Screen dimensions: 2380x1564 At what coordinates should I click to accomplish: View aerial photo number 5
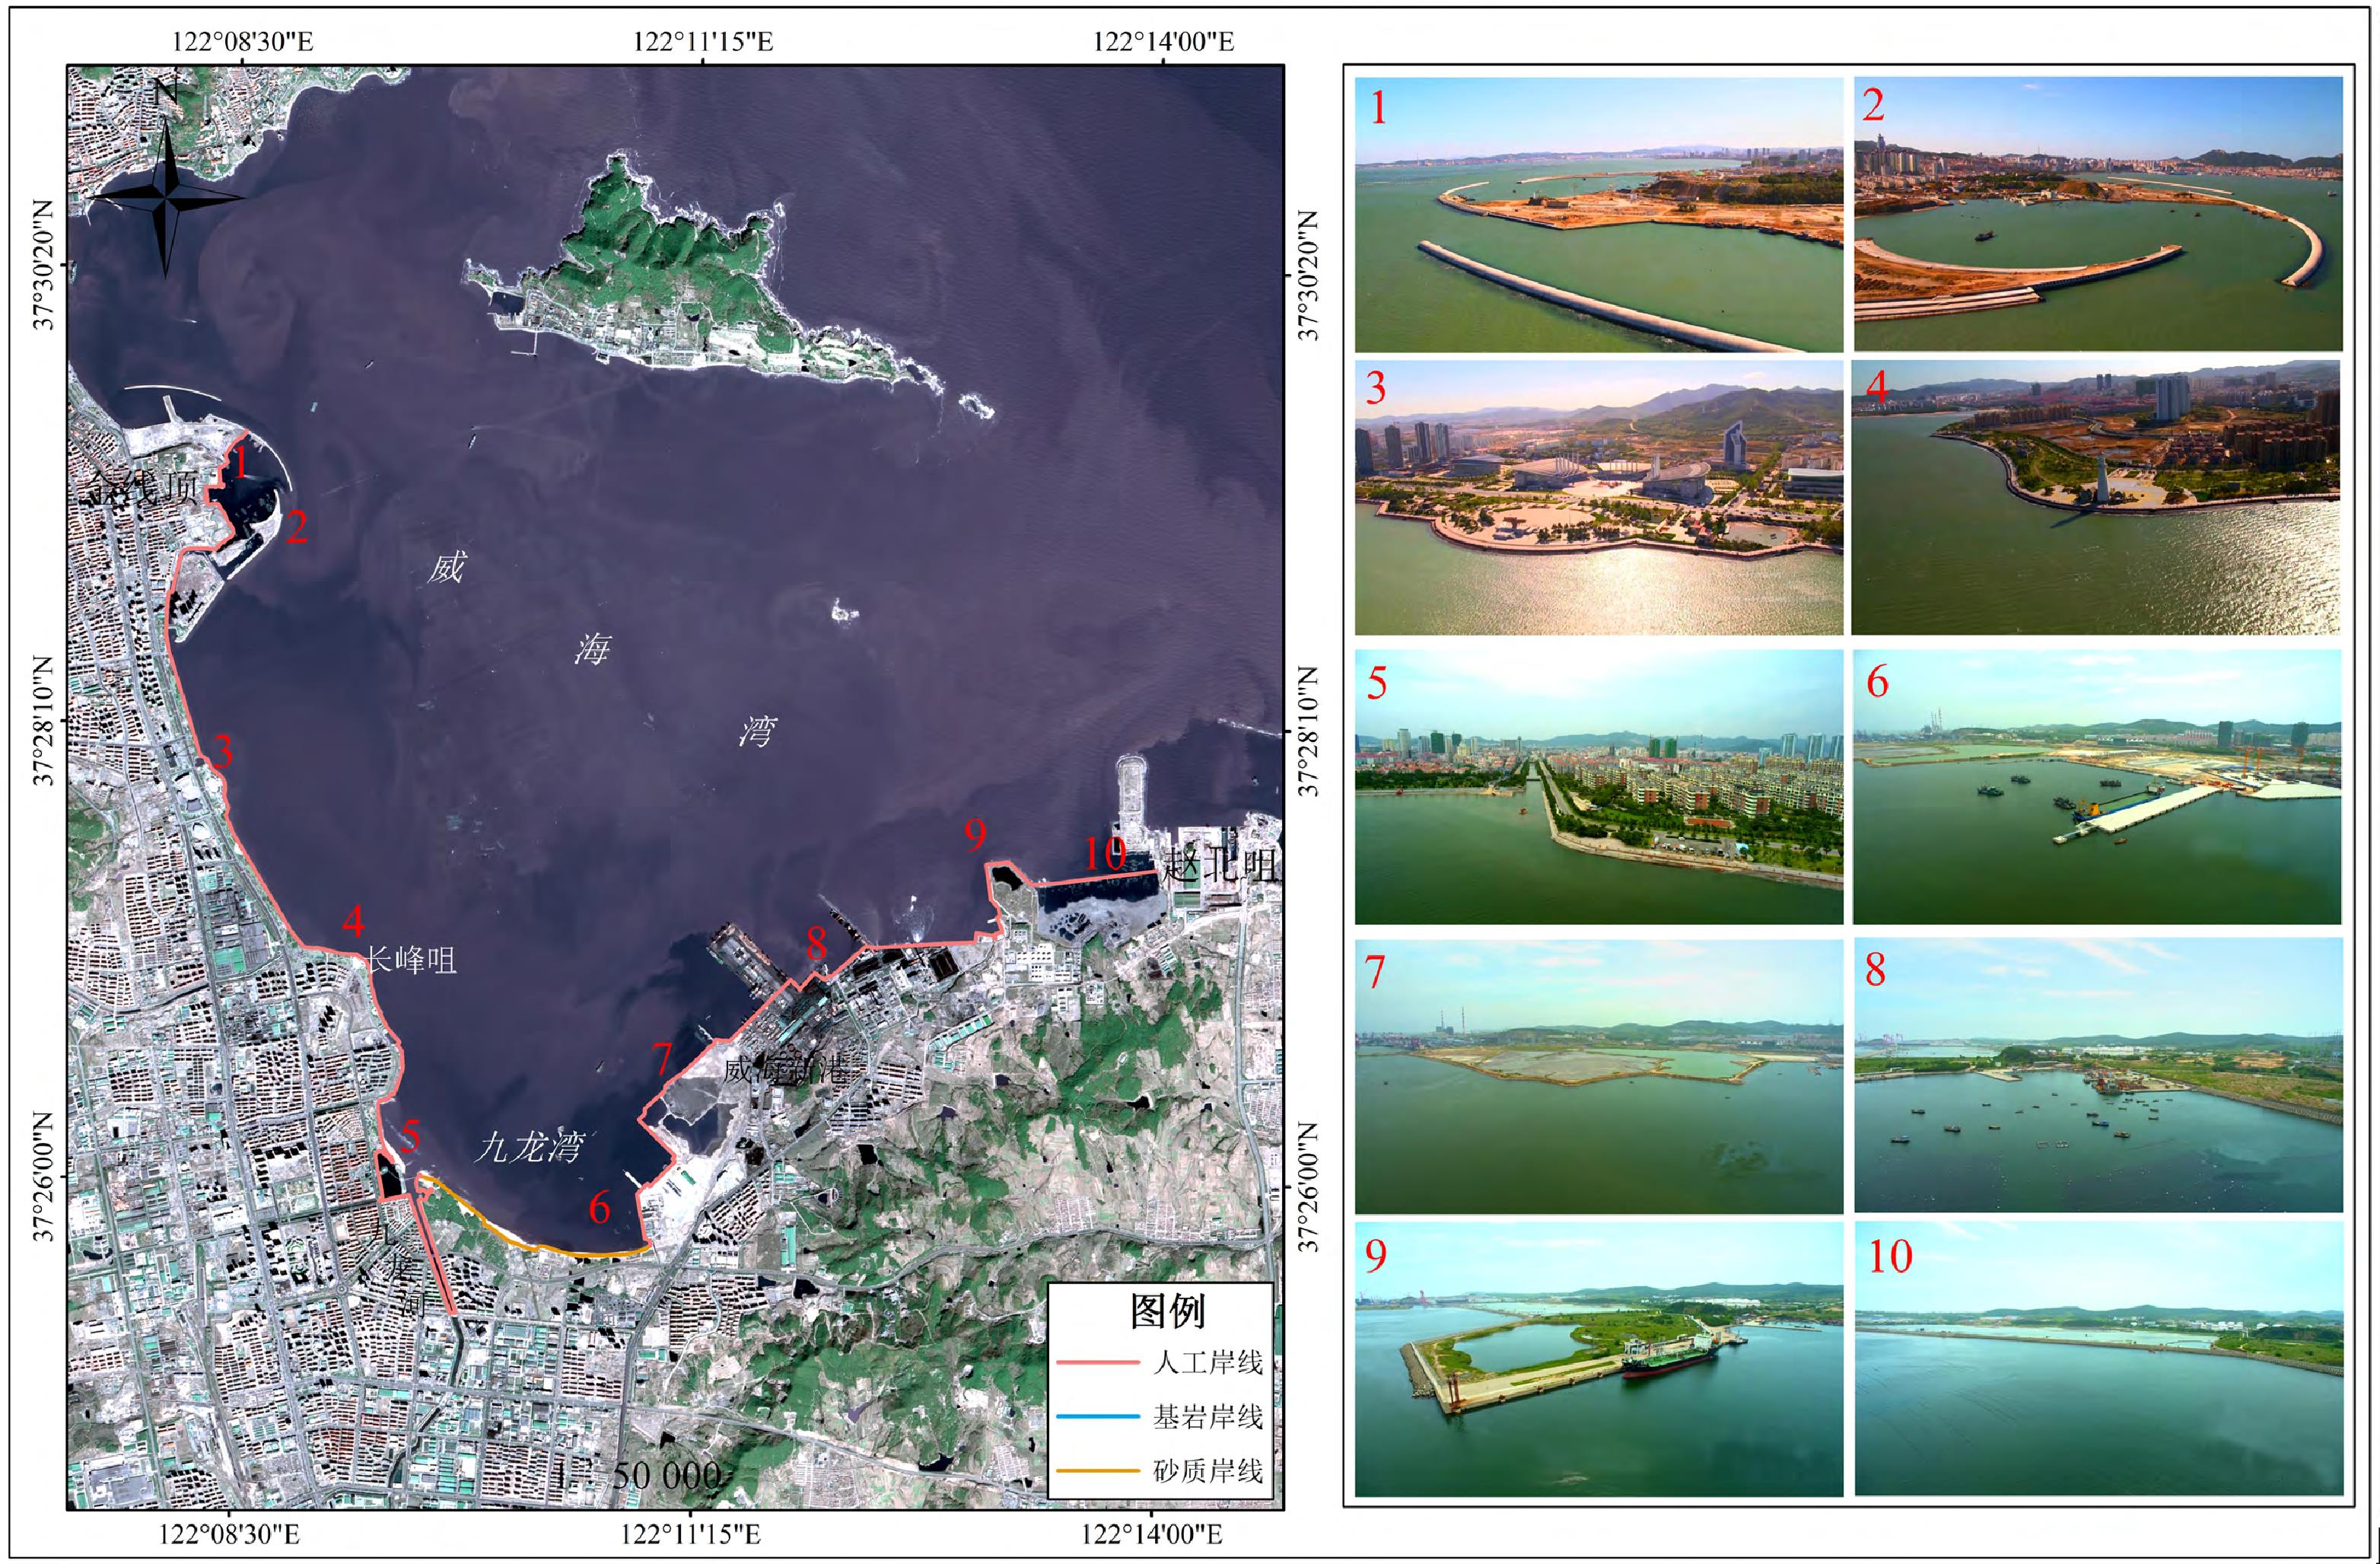[x=1598, y=787]
